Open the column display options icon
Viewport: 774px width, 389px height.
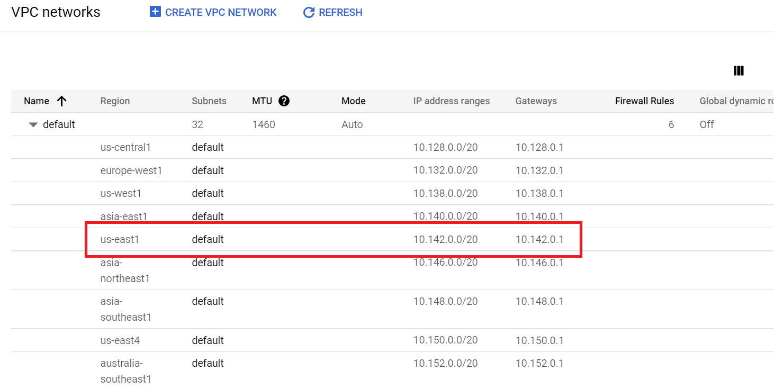[x=739, y=71]
